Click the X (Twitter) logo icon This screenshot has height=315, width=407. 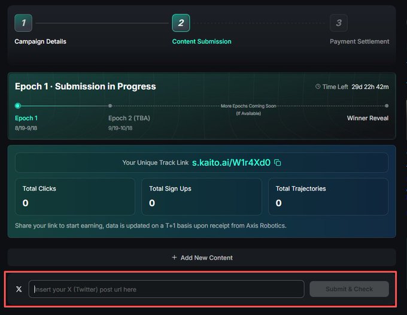19,289
